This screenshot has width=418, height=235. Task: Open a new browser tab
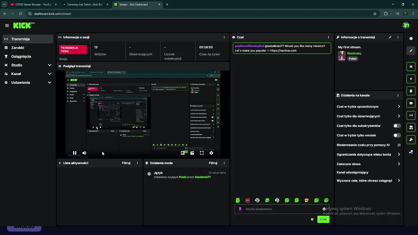point(167,5)
